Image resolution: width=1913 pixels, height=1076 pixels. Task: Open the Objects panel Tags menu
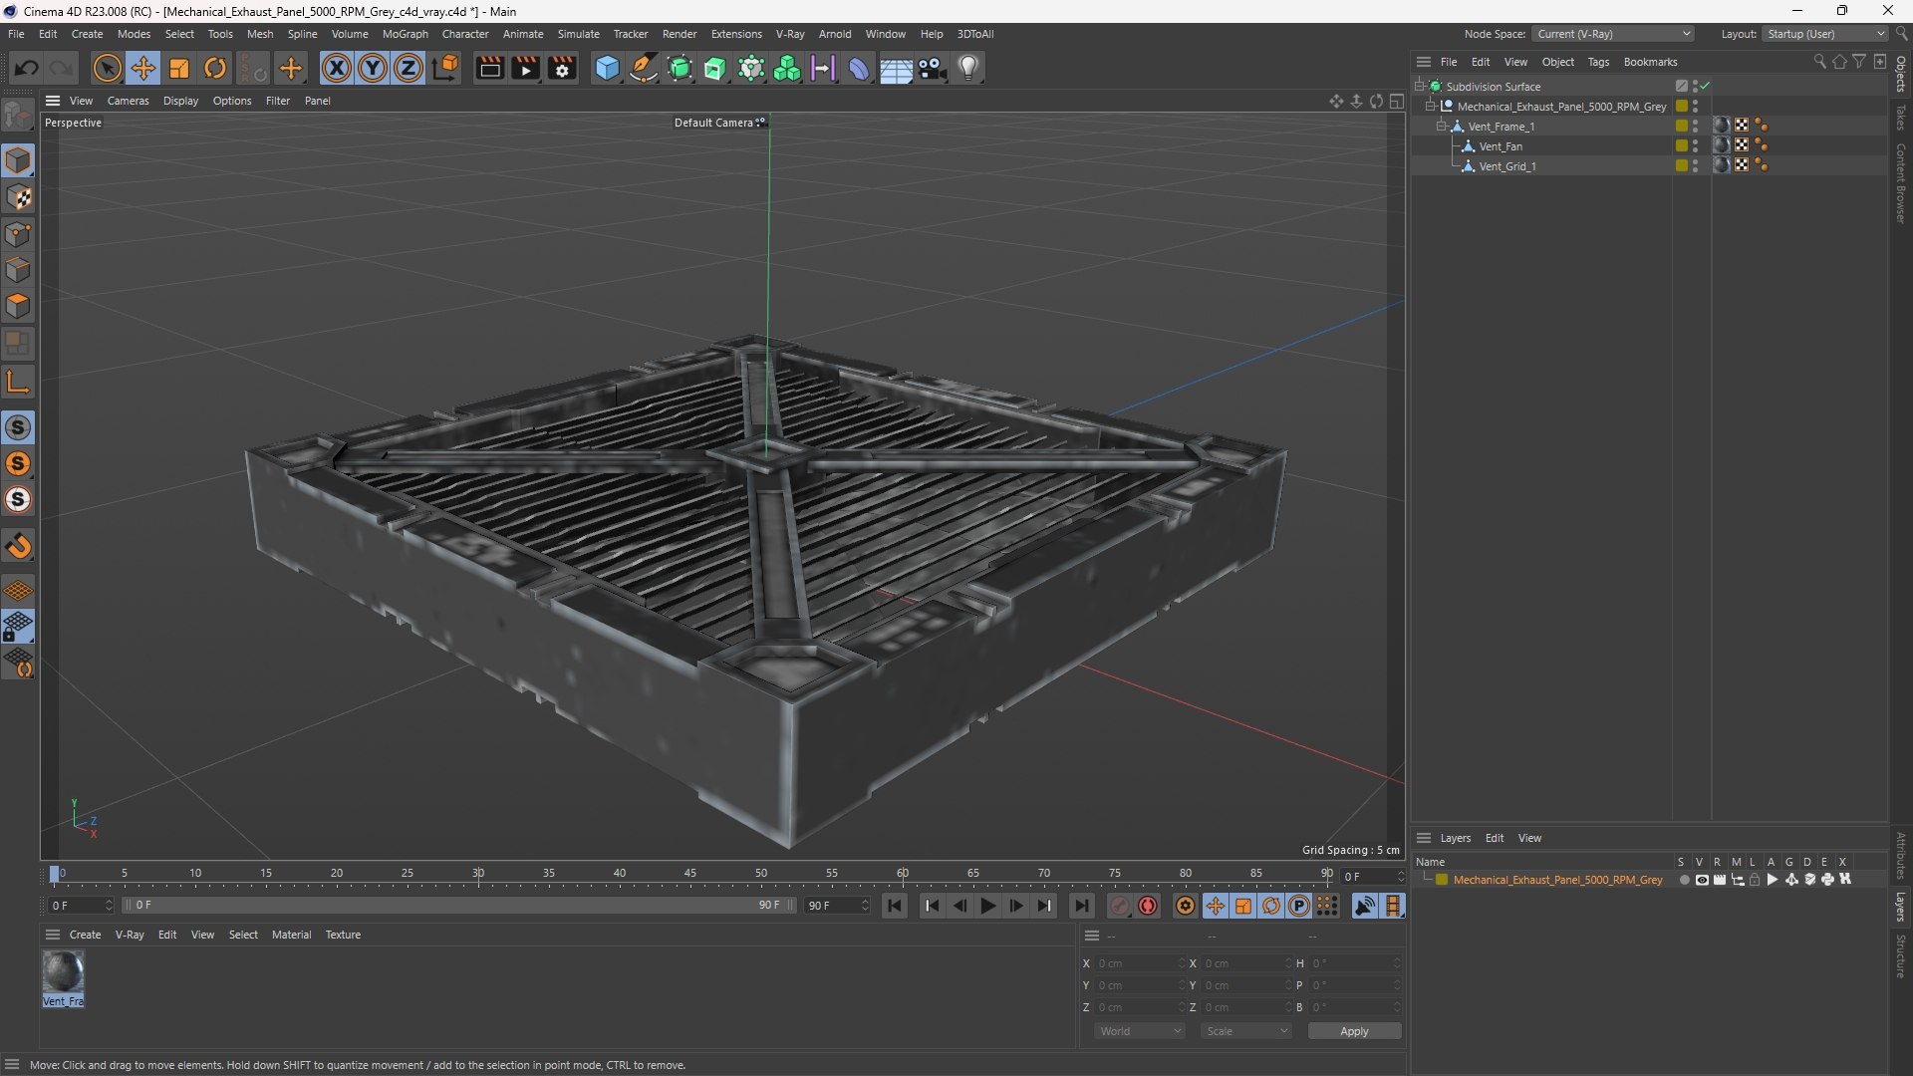click(x=1598, y=62)
